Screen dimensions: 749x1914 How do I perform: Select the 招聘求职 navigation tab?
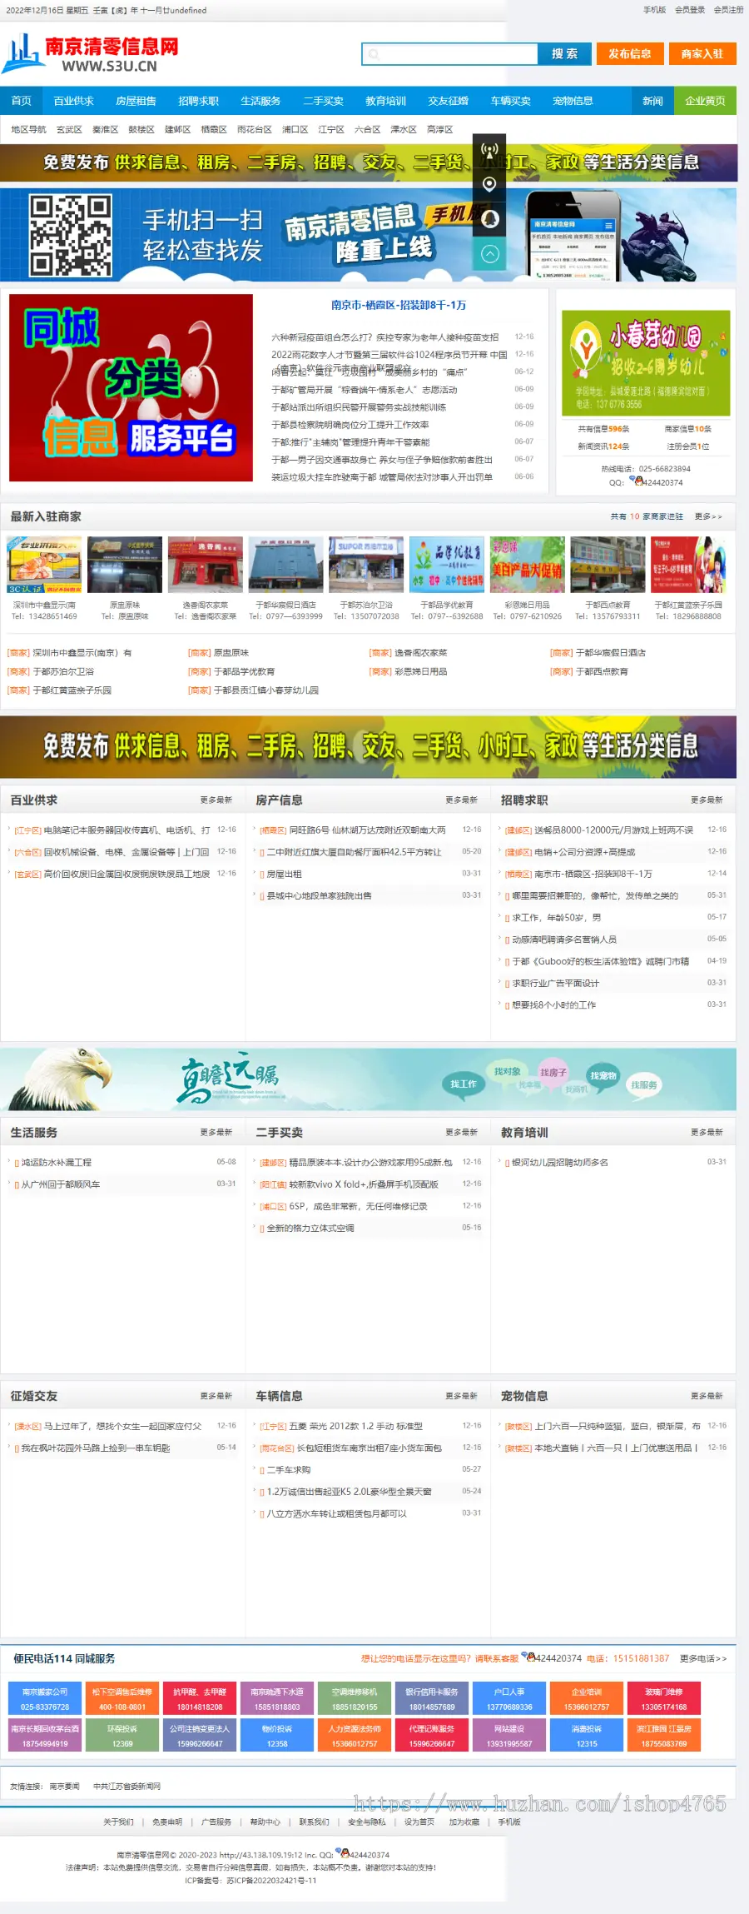199,101
